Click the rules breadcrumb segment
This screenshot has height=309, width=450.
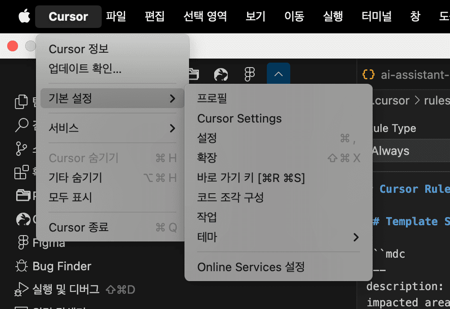437,100
